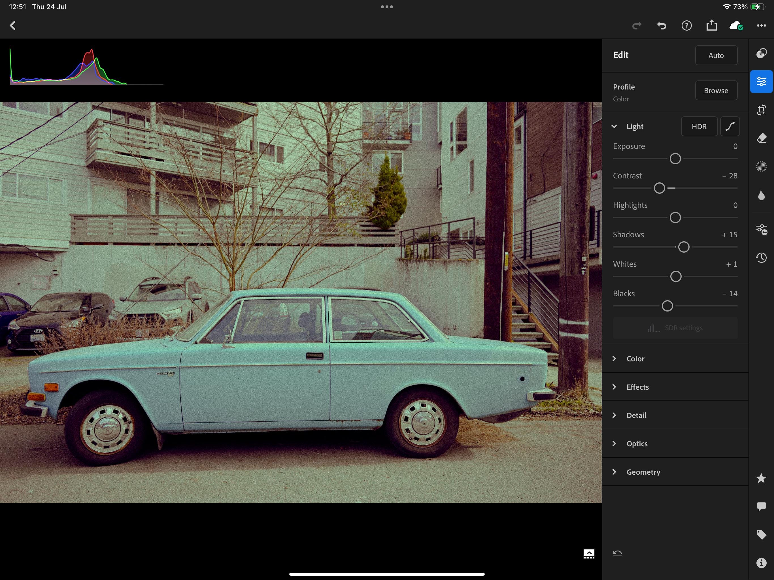Click the Contrast value – 28

click(730, 176)
